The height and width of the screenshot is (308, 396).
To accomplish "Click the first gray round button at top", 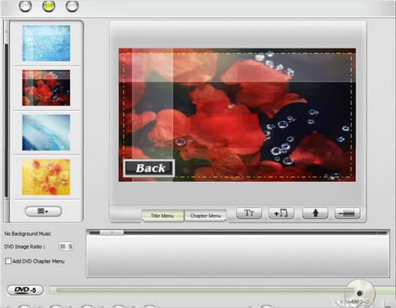I will click(25, 6).
